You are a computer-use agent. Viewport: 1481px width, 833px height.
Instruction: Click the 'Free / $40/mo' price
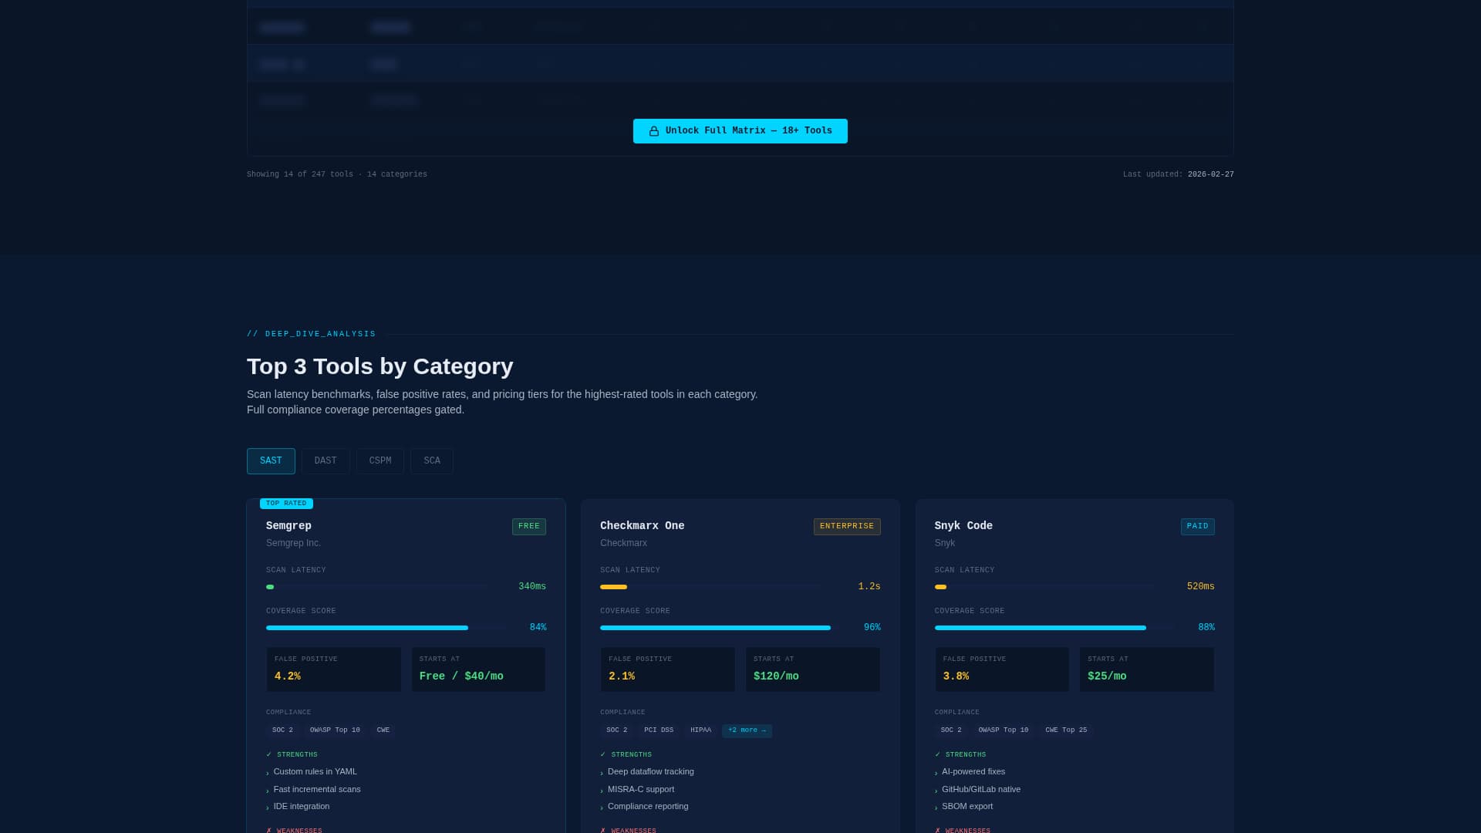click(461, 676)
